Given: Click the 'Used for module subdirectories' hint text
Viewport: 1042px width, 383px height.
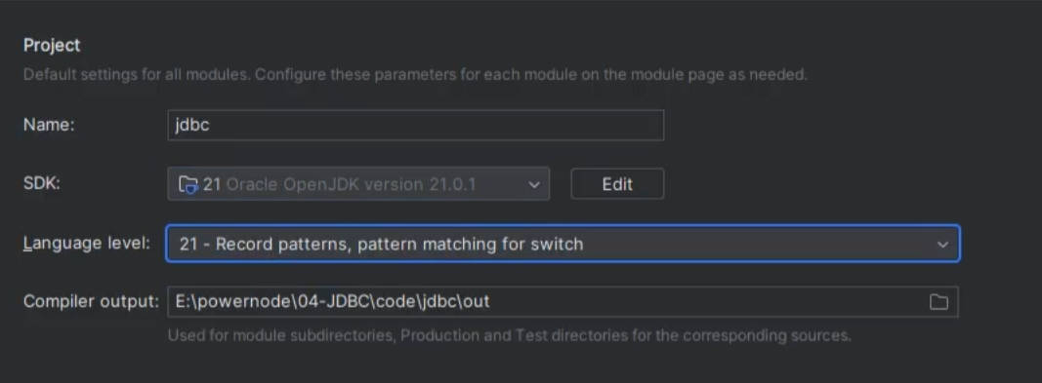Looking at the screenshot, I should click(509, 335).
